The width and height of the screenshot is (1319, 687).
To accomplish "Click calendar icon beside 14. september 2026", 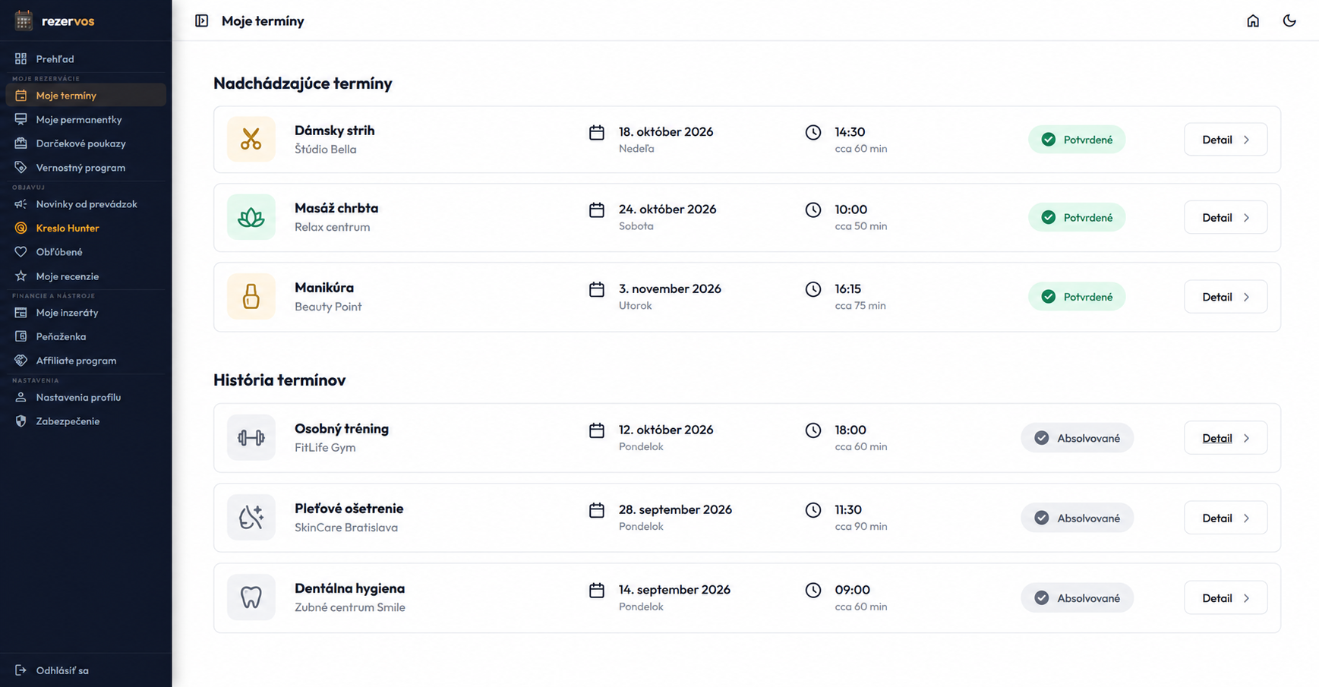I will coord(597,590).
